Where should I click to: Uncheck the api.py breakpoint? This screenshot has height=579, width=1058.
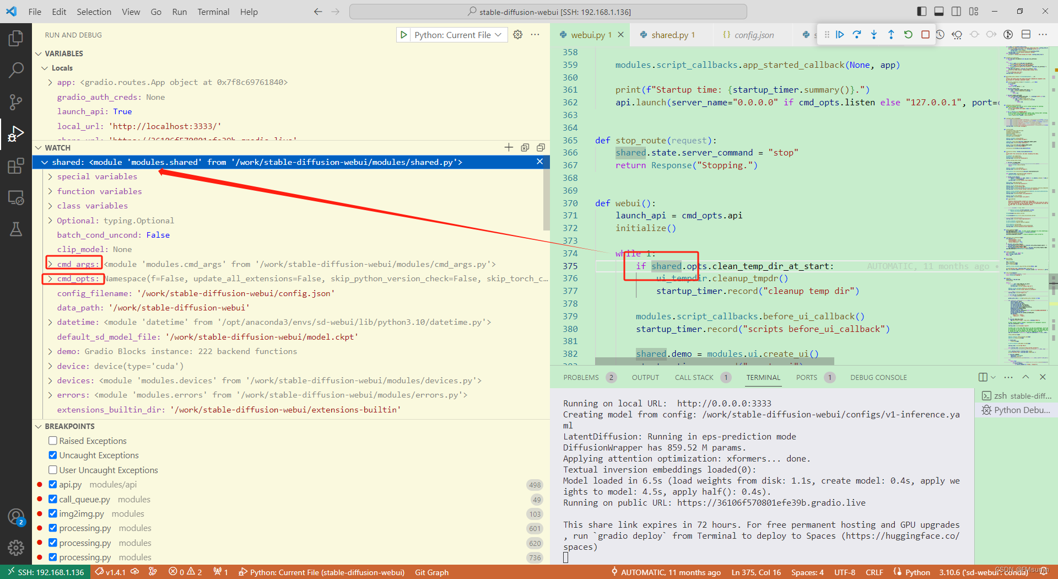(53, 484)
